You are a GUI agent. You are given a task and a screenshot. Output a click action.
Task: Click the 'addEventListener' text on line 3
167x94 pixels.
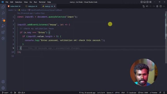[37, 25]
